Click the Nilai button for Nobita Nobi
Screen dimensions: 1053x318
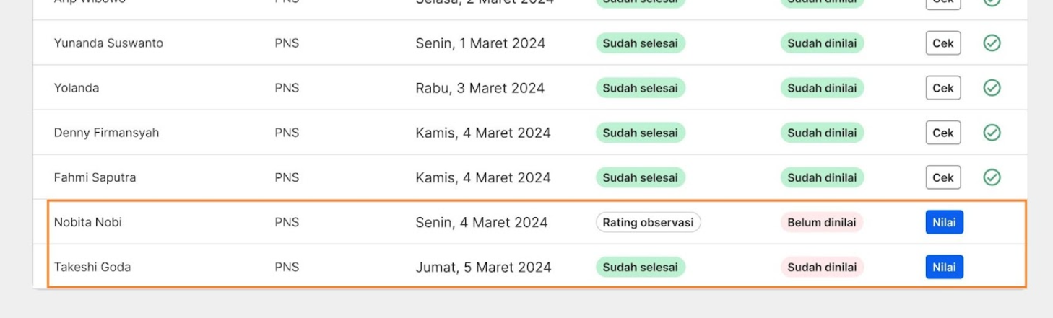tap(944, 222)
